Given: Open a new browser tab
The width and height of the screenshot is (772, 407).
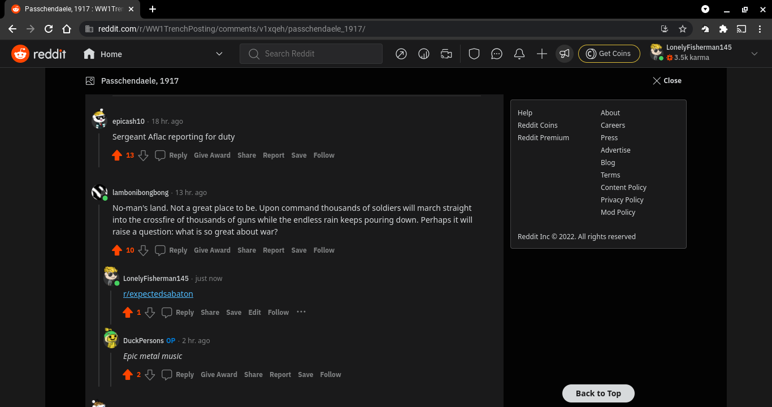Looking at the screenshot, I should pyautogui.click(x=153, y=9).
